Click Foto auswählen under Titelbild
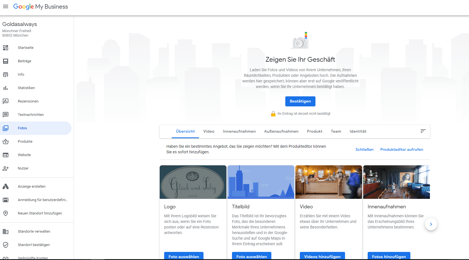 pos(252,256)
